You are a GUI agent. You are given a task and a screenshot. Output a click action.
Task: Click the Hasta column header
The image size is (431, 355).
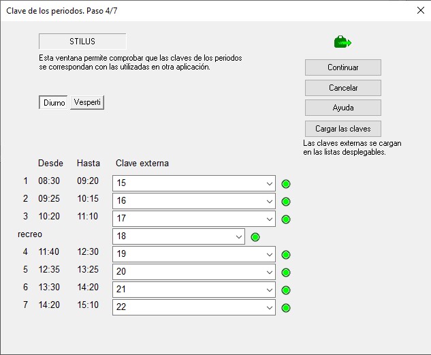point(89,163)
